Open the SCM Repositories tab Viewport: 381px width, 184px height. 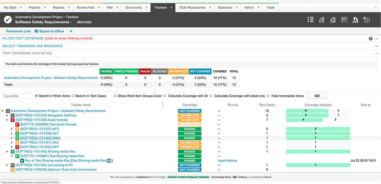[195, 8]
